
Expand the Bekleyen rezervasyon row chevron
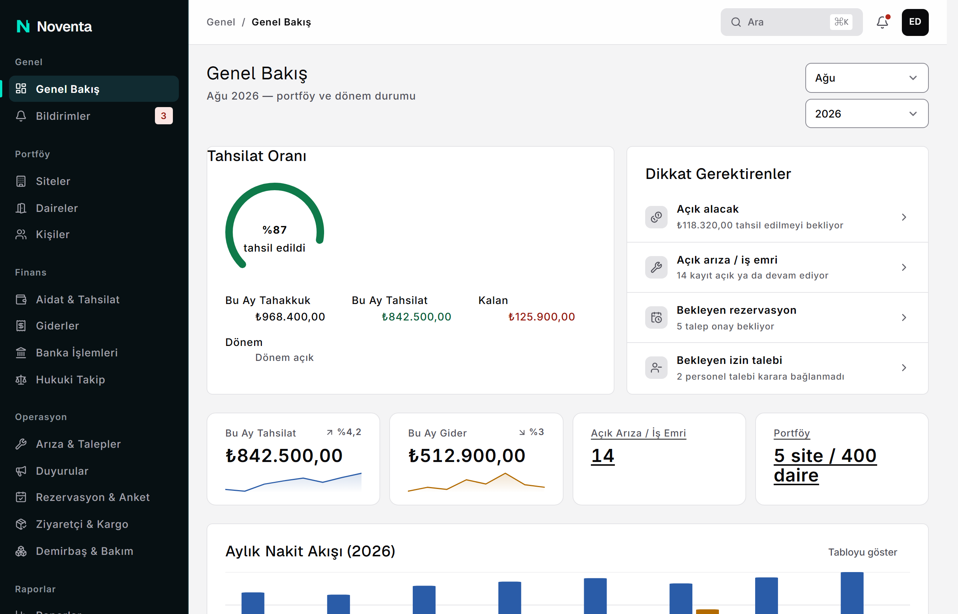tap(904, 317)
